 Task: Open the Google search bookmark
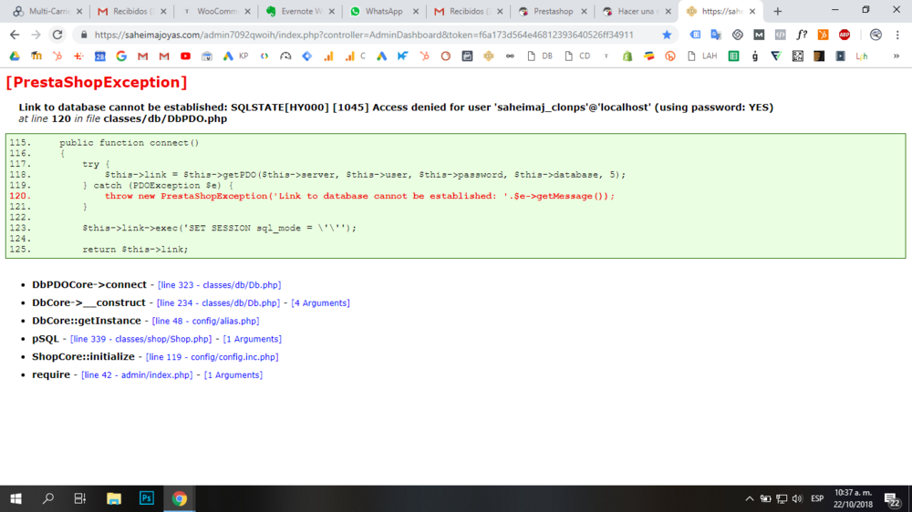coord(121,56)
